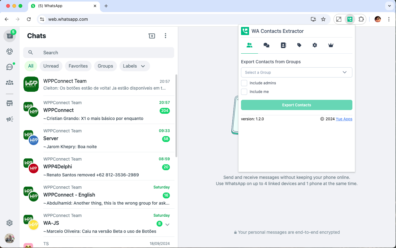396x248 pixels.
Task: Check the Include admins checkbox
Action: coord(244,83)
